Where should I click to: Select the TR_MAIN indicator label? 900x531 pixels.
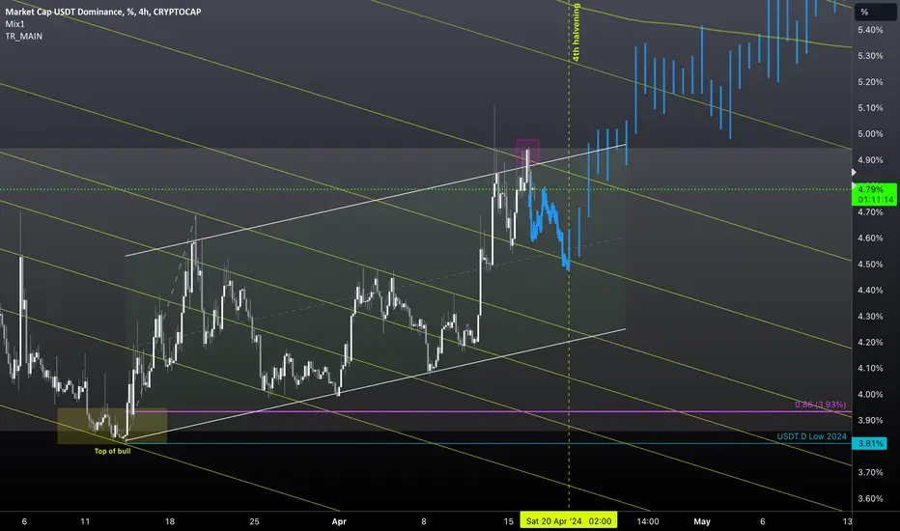point(23,36)
